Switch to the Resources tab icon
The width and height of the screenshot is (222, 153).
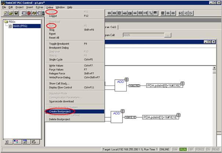pos(35,141)
